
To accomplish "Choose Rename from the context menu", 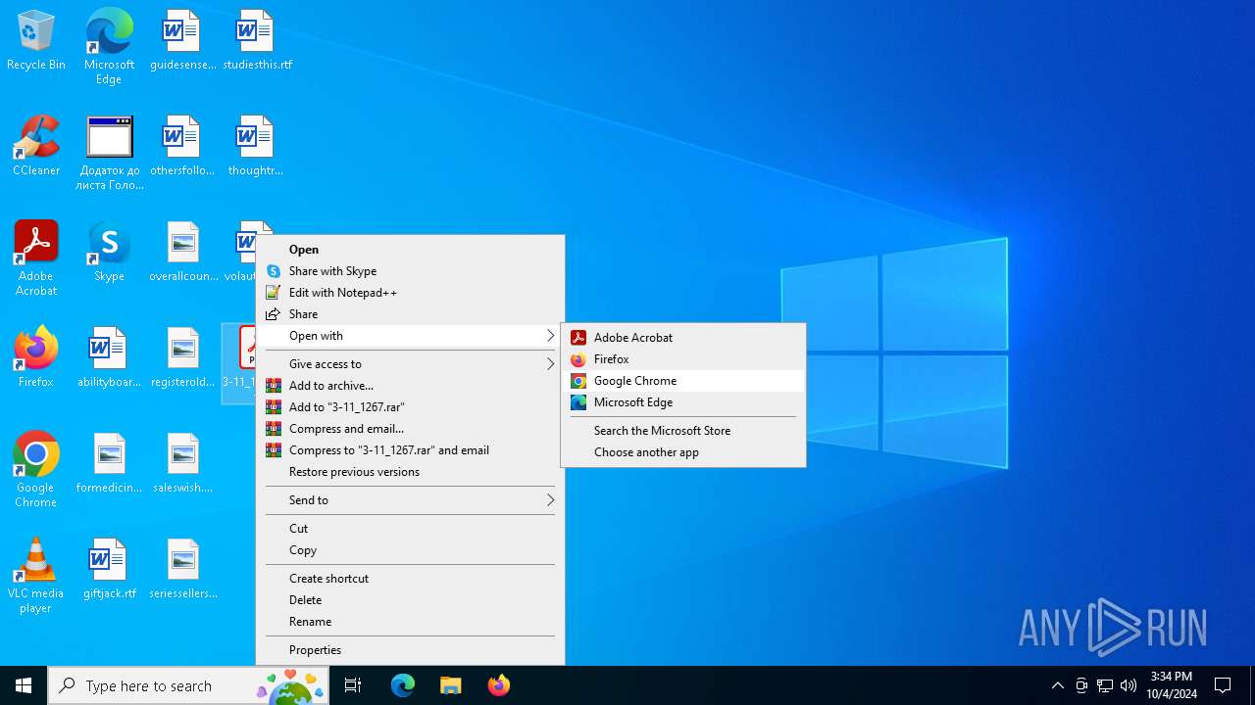I will pyautogui.click(x=410, y=622).
